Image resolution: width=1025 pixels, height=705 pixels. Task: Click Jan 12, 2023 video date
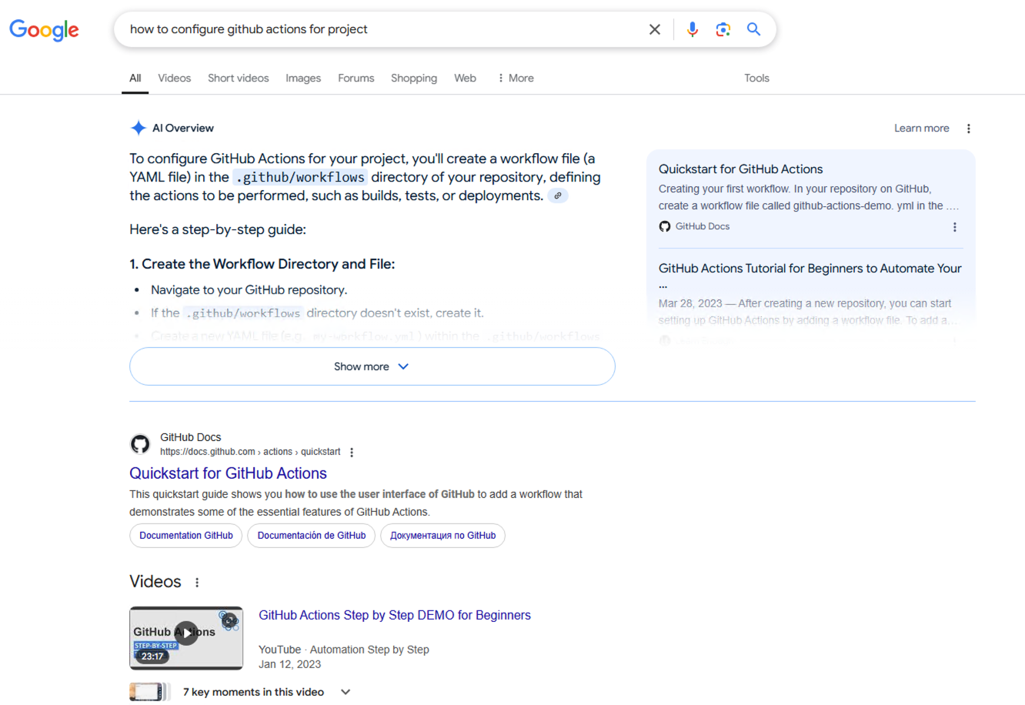(290, 664)
